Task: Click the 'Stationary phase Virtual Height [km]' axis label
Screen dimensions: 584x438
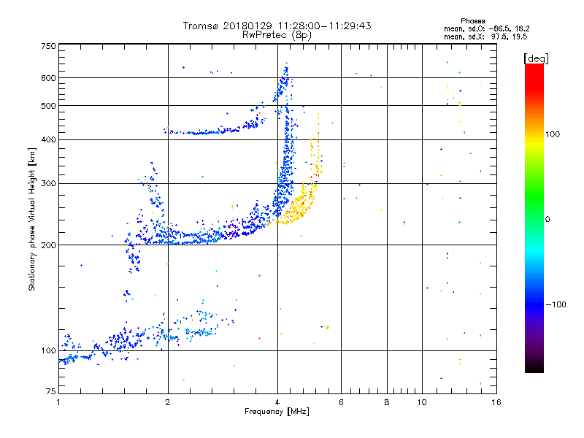Action: pos(32,219)
